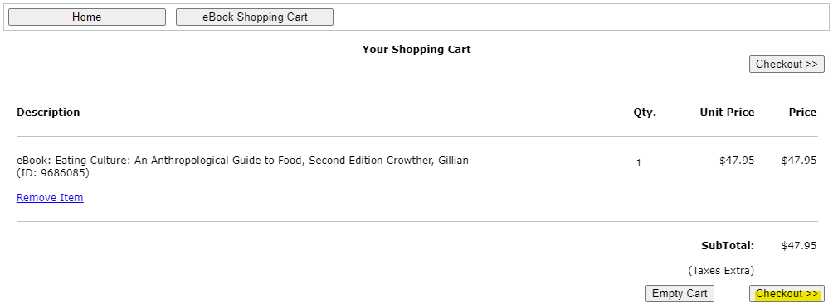Click the quantity value 1

(639, 163)
